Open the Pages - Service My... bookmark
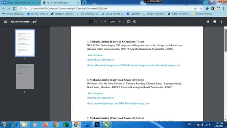Image resolution: width=227 pixels, height=128 pixels. coord(179,14)
